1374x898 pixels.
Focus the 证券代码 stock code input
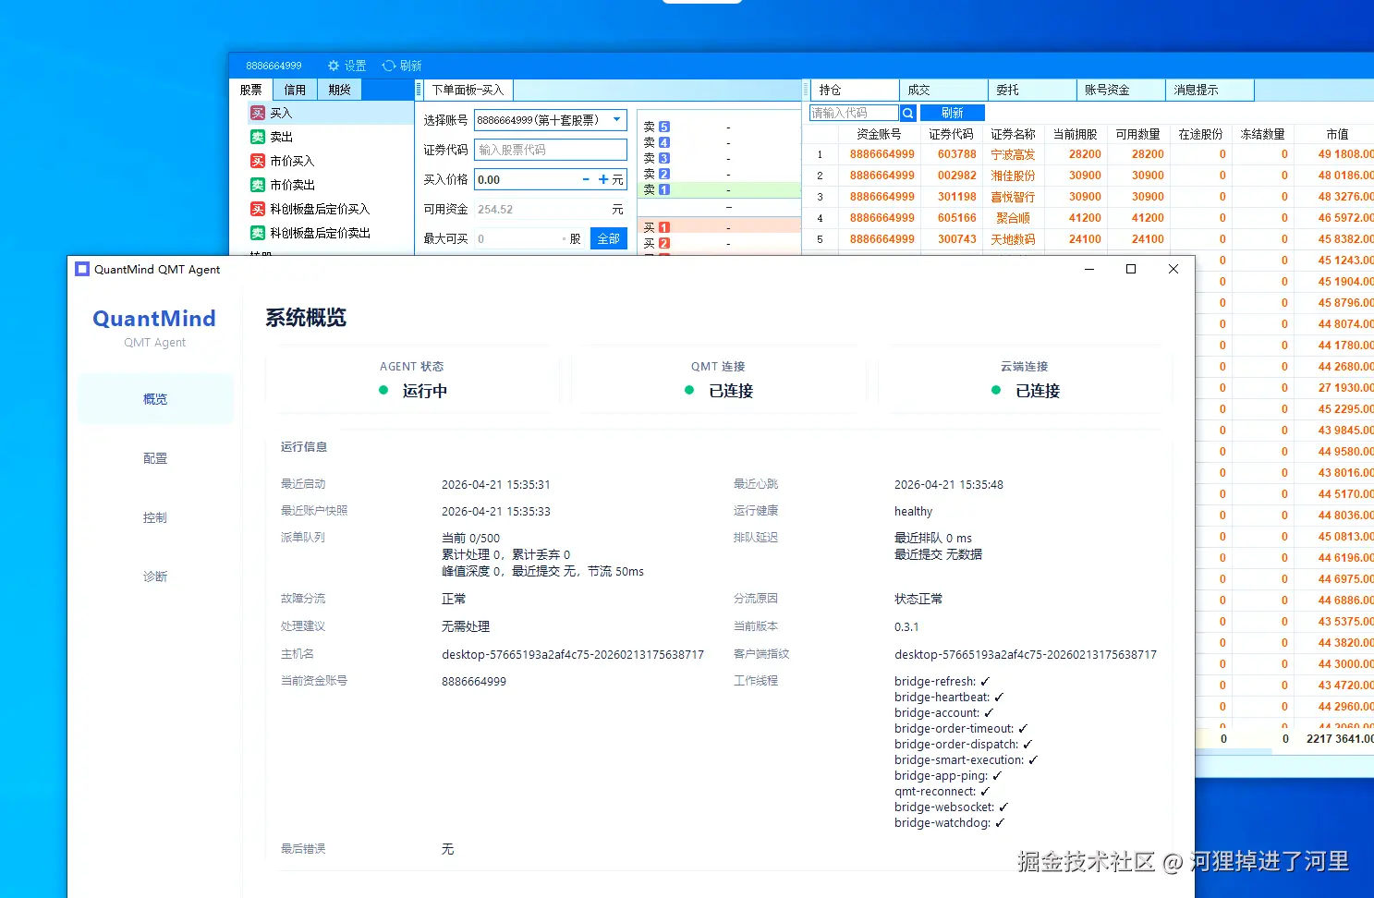point(551,150)
